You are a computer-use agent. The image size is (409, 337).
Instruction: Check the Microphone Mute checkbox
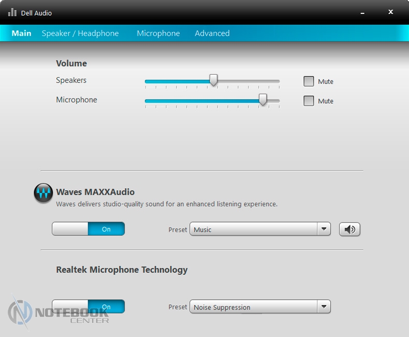click(309, 101)
